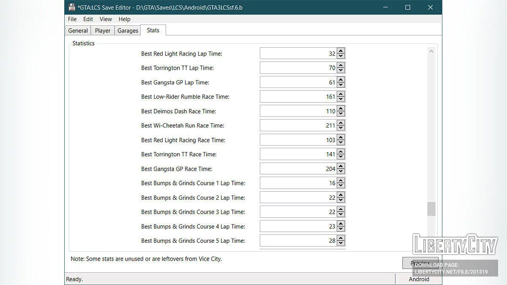Increment Best Bumps & Grinds Course 1 time
This screenshot has width=507, height=285.
coord(341,181)
